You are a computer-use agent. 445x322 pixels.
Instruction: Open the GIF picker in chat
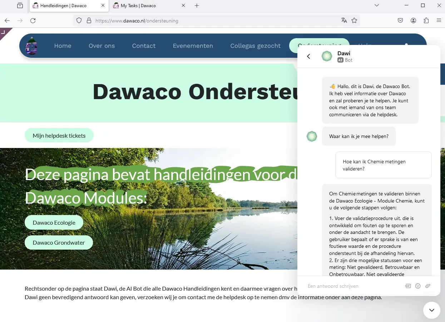pos(408,286)
